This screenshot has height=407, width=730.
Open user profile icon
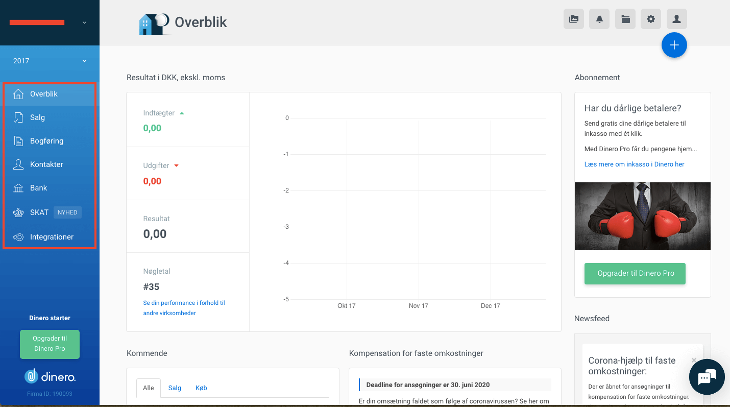677,19
